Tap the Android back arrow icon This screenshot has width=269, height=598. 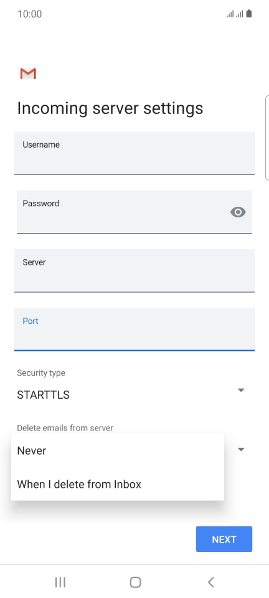(210, 582)
